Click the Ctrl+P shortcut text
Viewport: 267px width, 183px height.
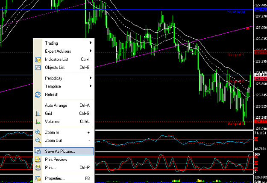pyautogui.click(x=85, y=168)
